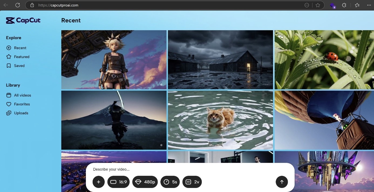Click the Uploads copy icon

pos(9,113)
